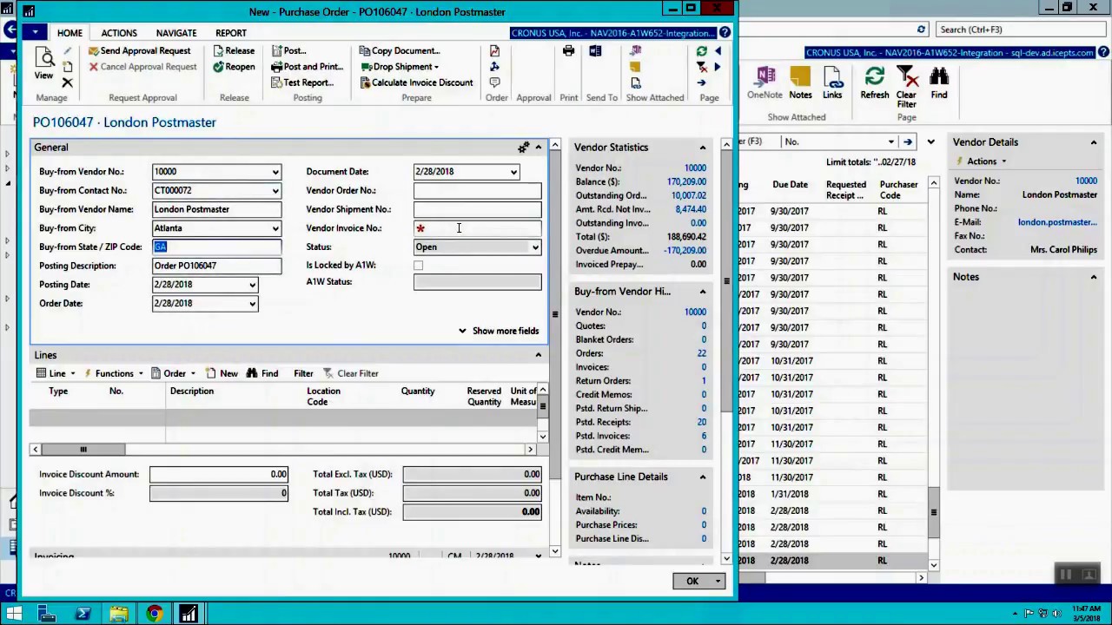Switch to the ACTIONS ribbon tab
The width and height of the screenshot is (1112, 625).
click(119, 33)
